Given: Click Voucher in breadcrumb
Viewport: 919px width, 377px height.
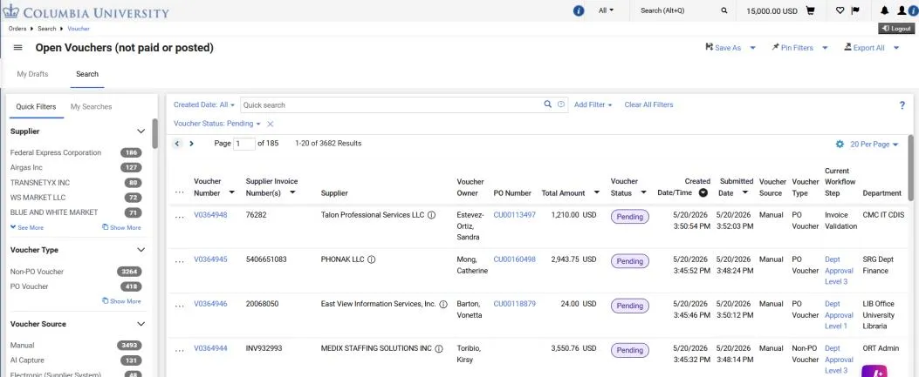Looking at the screenshot, I should coord(79,29).
